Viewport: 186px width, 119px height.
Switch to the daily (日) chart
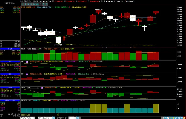[x=40, y=4]
